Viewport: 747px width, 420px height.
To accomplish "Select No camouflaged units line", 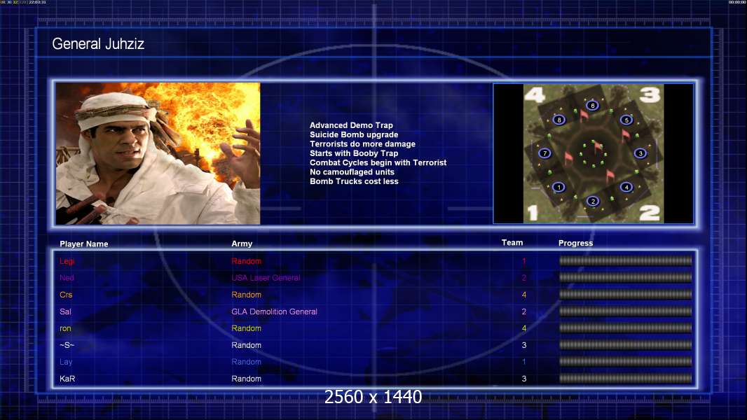I will pos(352,171).
